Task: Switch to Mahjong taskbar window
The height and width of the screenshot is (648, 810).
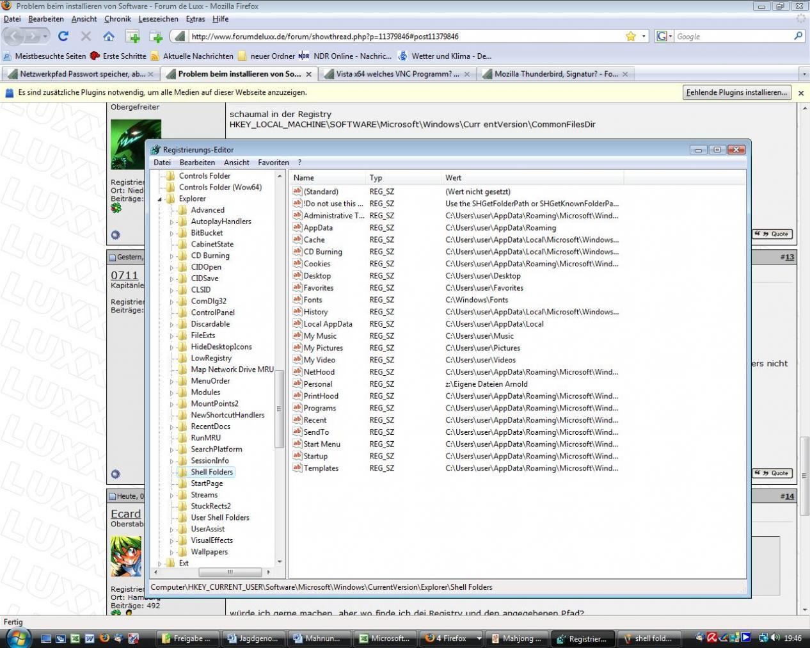Action: [518, 638]
